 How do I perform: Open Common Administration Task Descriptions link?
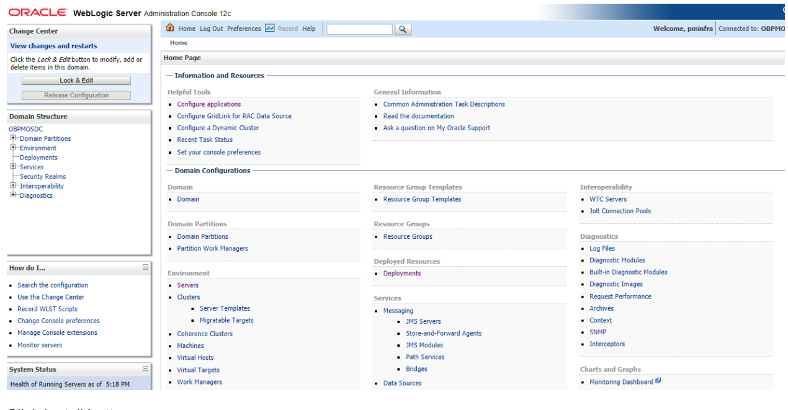(x=444, y=104)
